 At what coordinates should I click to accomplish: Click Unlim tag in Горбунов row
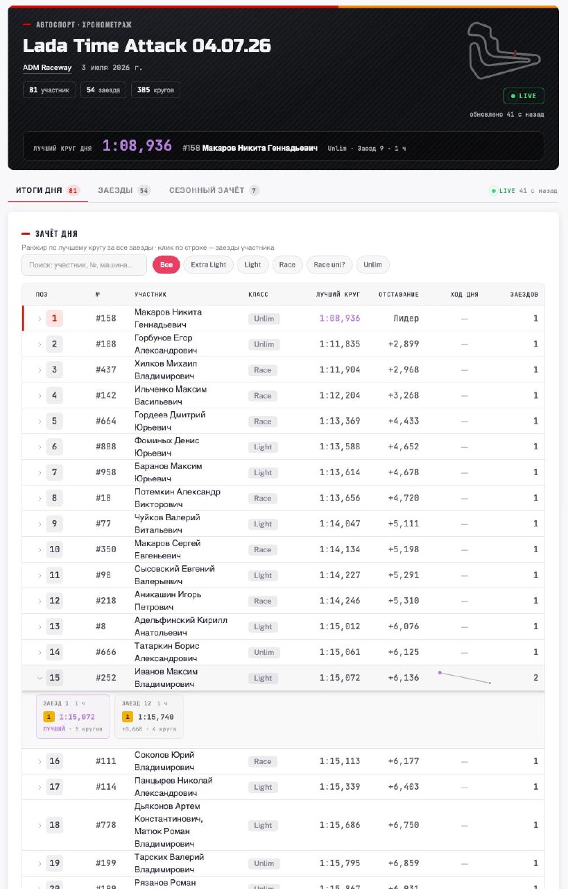coord(264,344)
